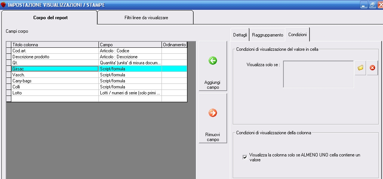This screenshot has height=179, width=383.
Task: Click the Ordinamento column header
Action: coord(174,45)
